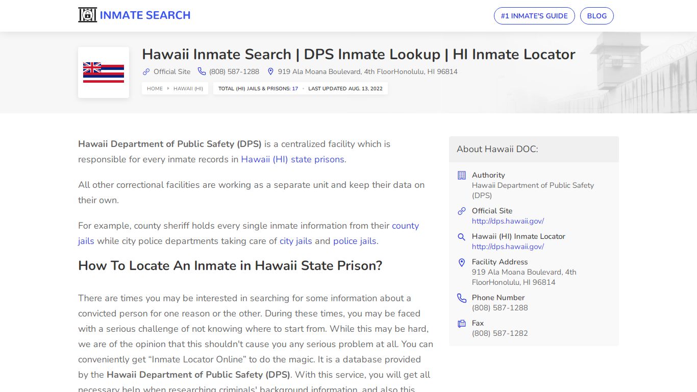The width and height of the screenshot is (697, 392).
Task: Open the #1 Inmate's Guide button
Action: (534, 16)
